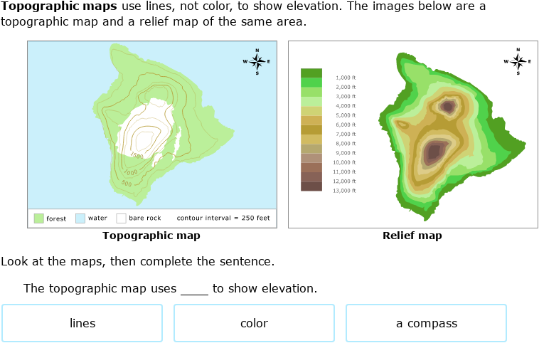This screenshot has height=343, width=539.
Task: Pick the "a compass" answer
Action: 426,323
